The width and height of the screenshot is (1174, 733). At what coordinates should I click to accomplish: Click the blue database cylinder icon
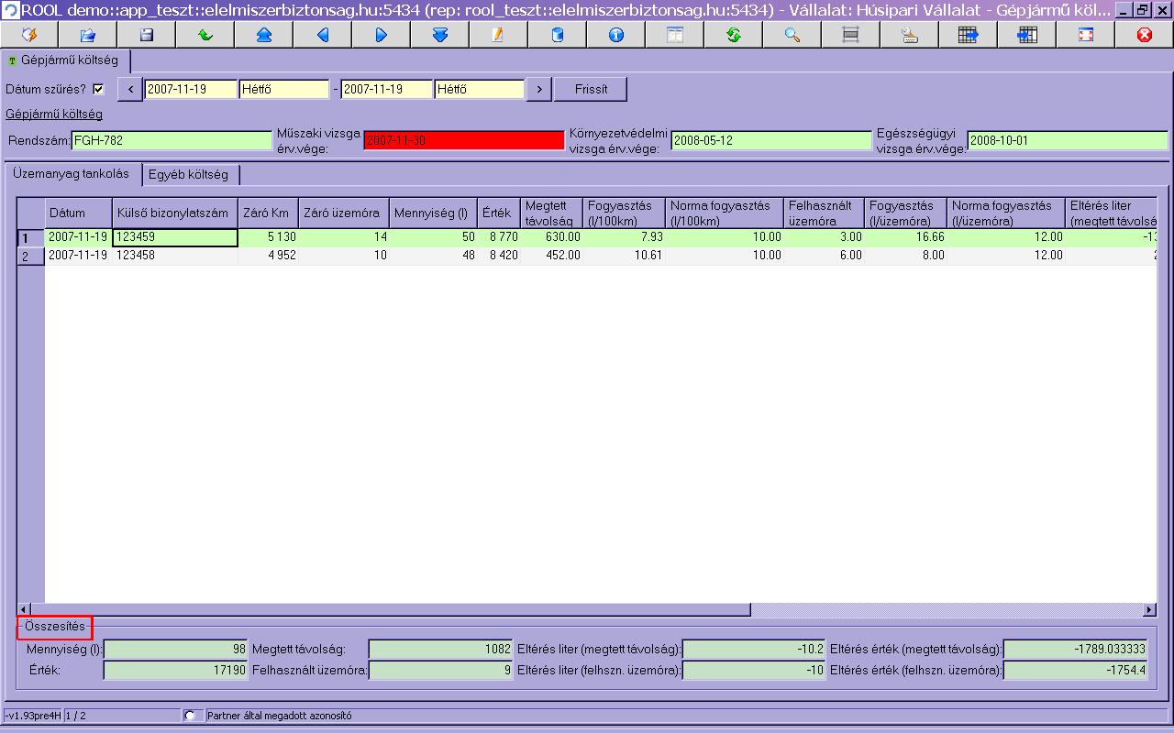click(558, 35)
